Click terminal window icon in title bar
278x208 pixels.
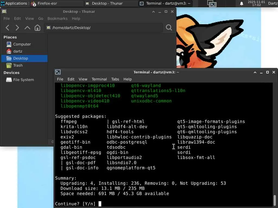58,72
